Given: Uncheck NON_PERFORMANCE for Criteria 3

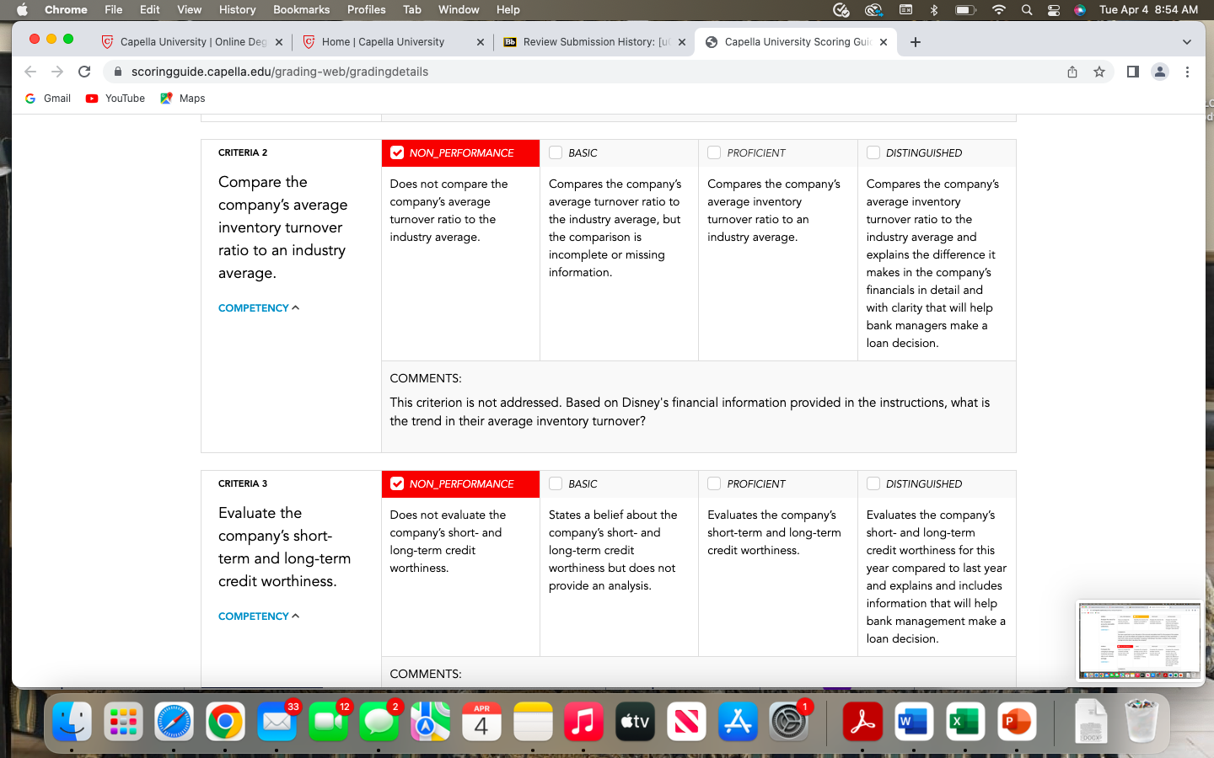Looking at the screenshot, I should pyautogui.click(x=397, y=483).
